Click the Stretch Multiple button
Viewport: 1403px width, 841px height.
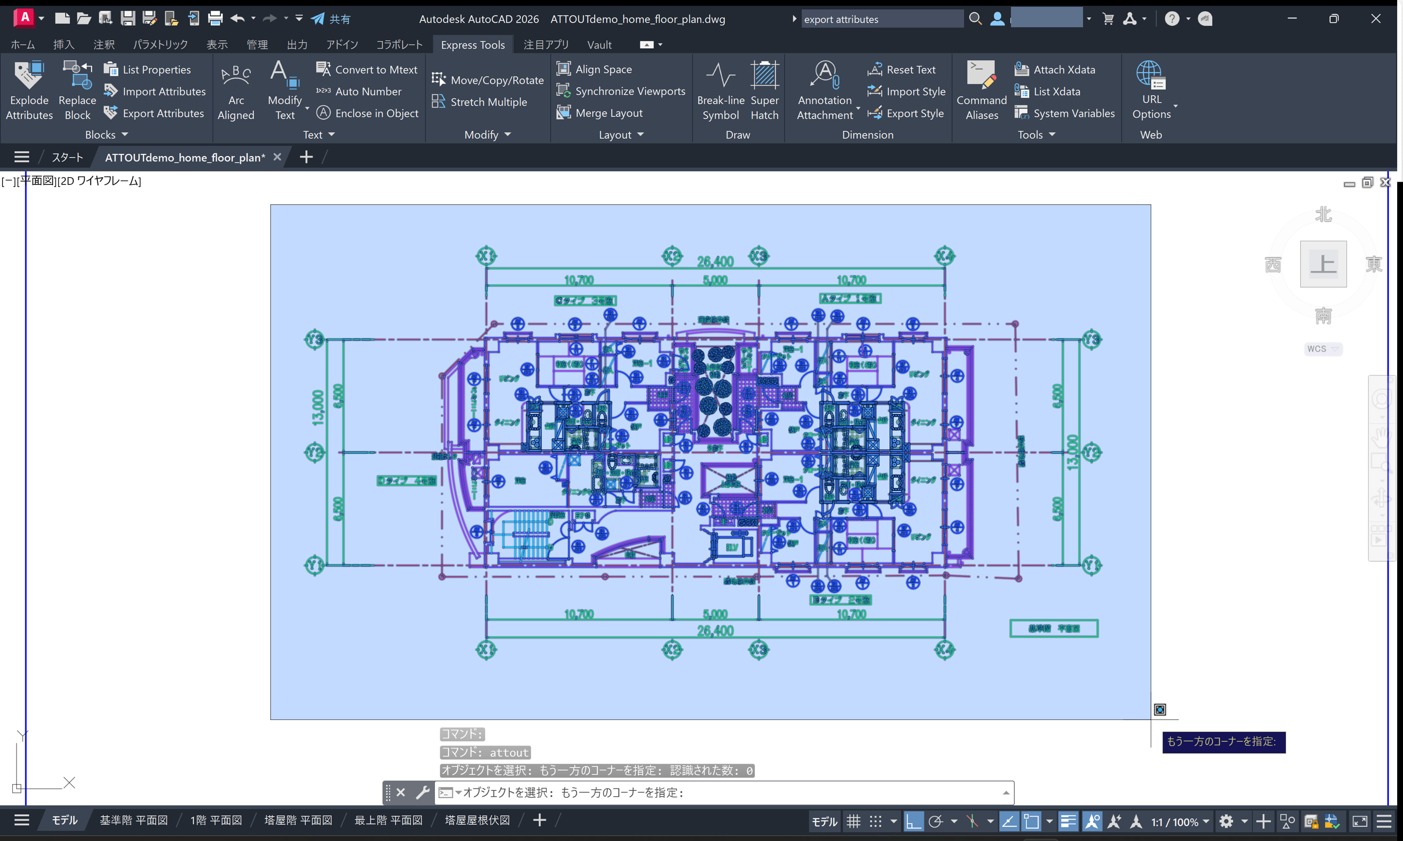488,102
